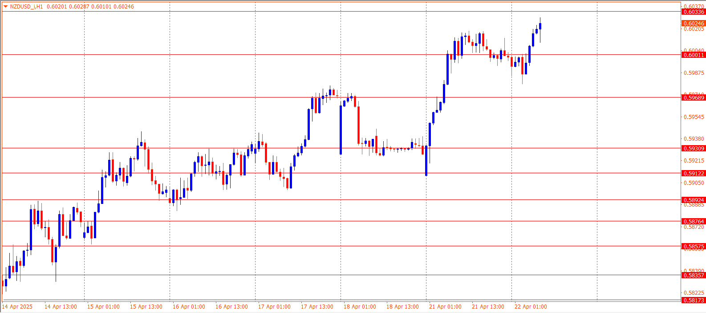The height and width of the screenshot is (313, 706).
Task: Click the red 0.59689 level label
Action: pos(694,98)
